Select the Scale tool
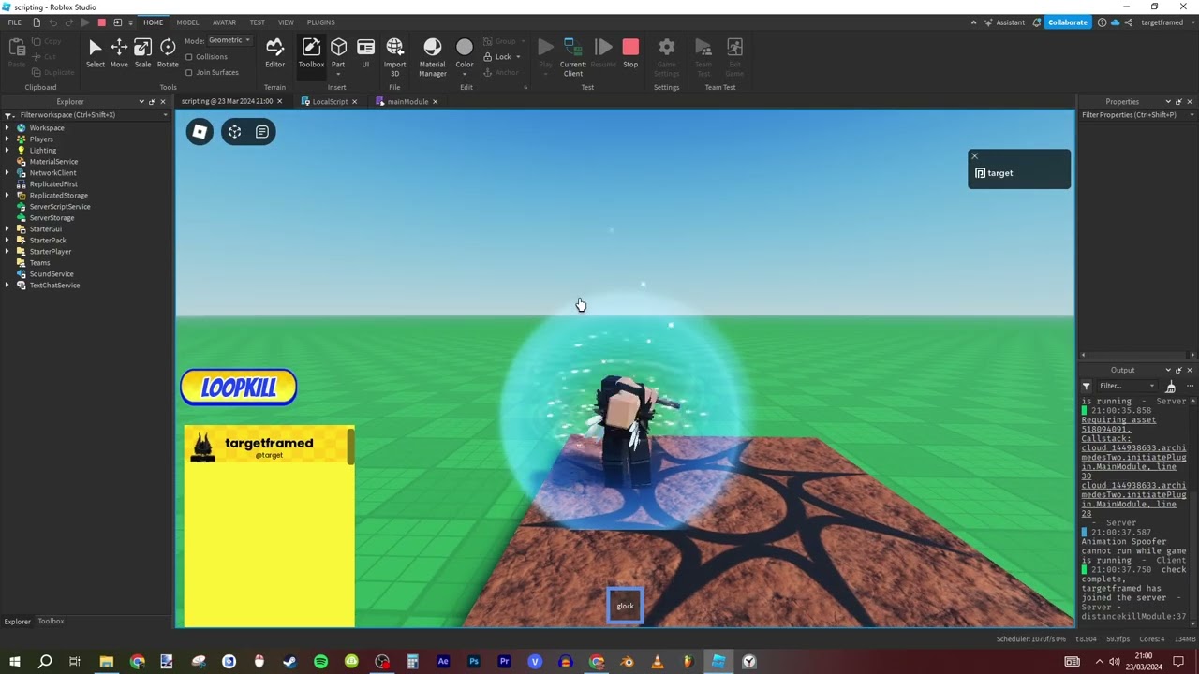This screenshot has height=674, width=1199. point(142,52)
